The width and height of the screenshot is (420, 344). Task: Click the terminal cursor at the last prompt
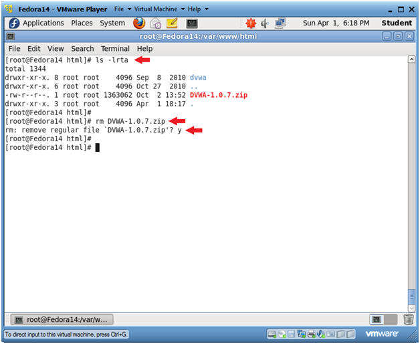pos(98,147)
